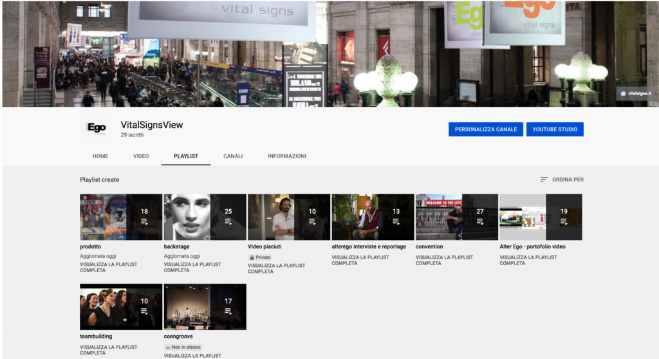This screenshot has height=359, width=659.
Task: Open the Video piaciuti playlist thumbnail
Action: tap(289, 217)
